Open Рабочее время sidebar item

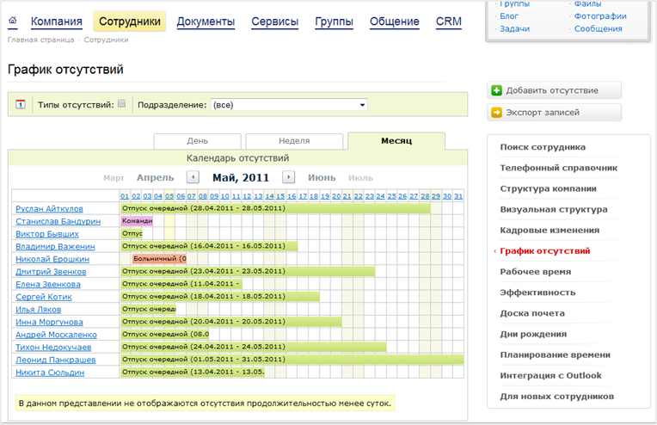[536, 272]
